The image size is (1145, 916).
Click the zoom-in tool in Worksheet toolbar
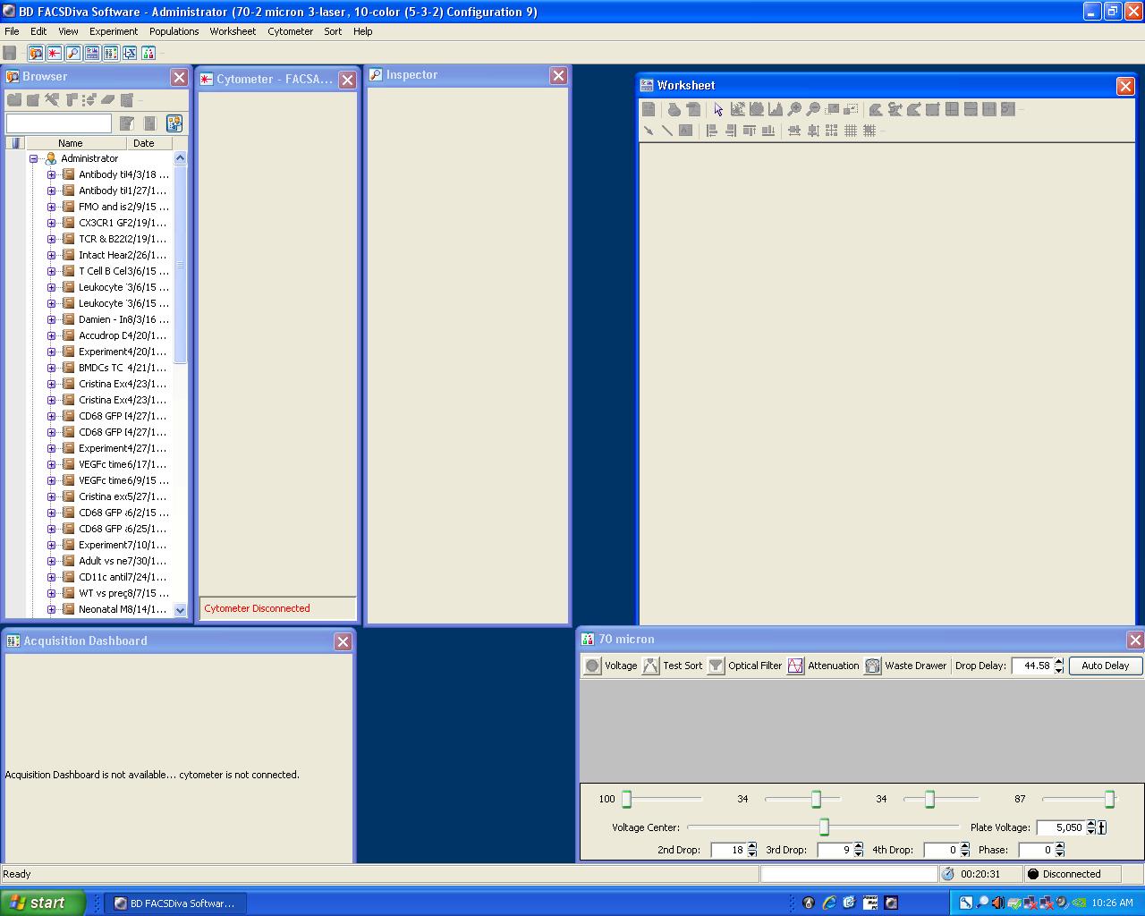click(x=794, y=109)
